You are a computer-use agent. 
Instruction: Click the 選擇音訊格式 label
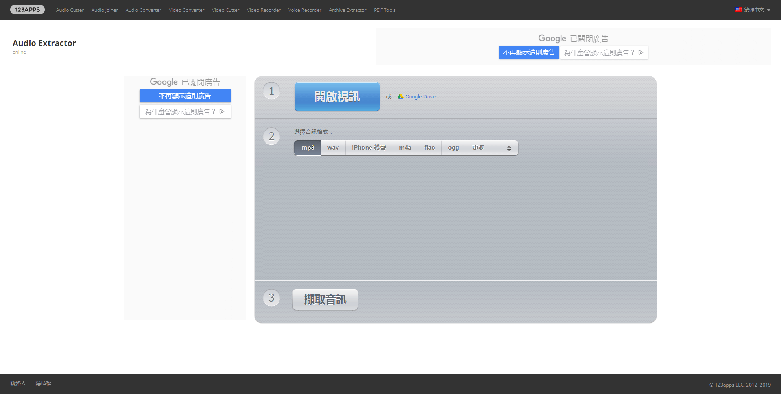tap(313, 132)
